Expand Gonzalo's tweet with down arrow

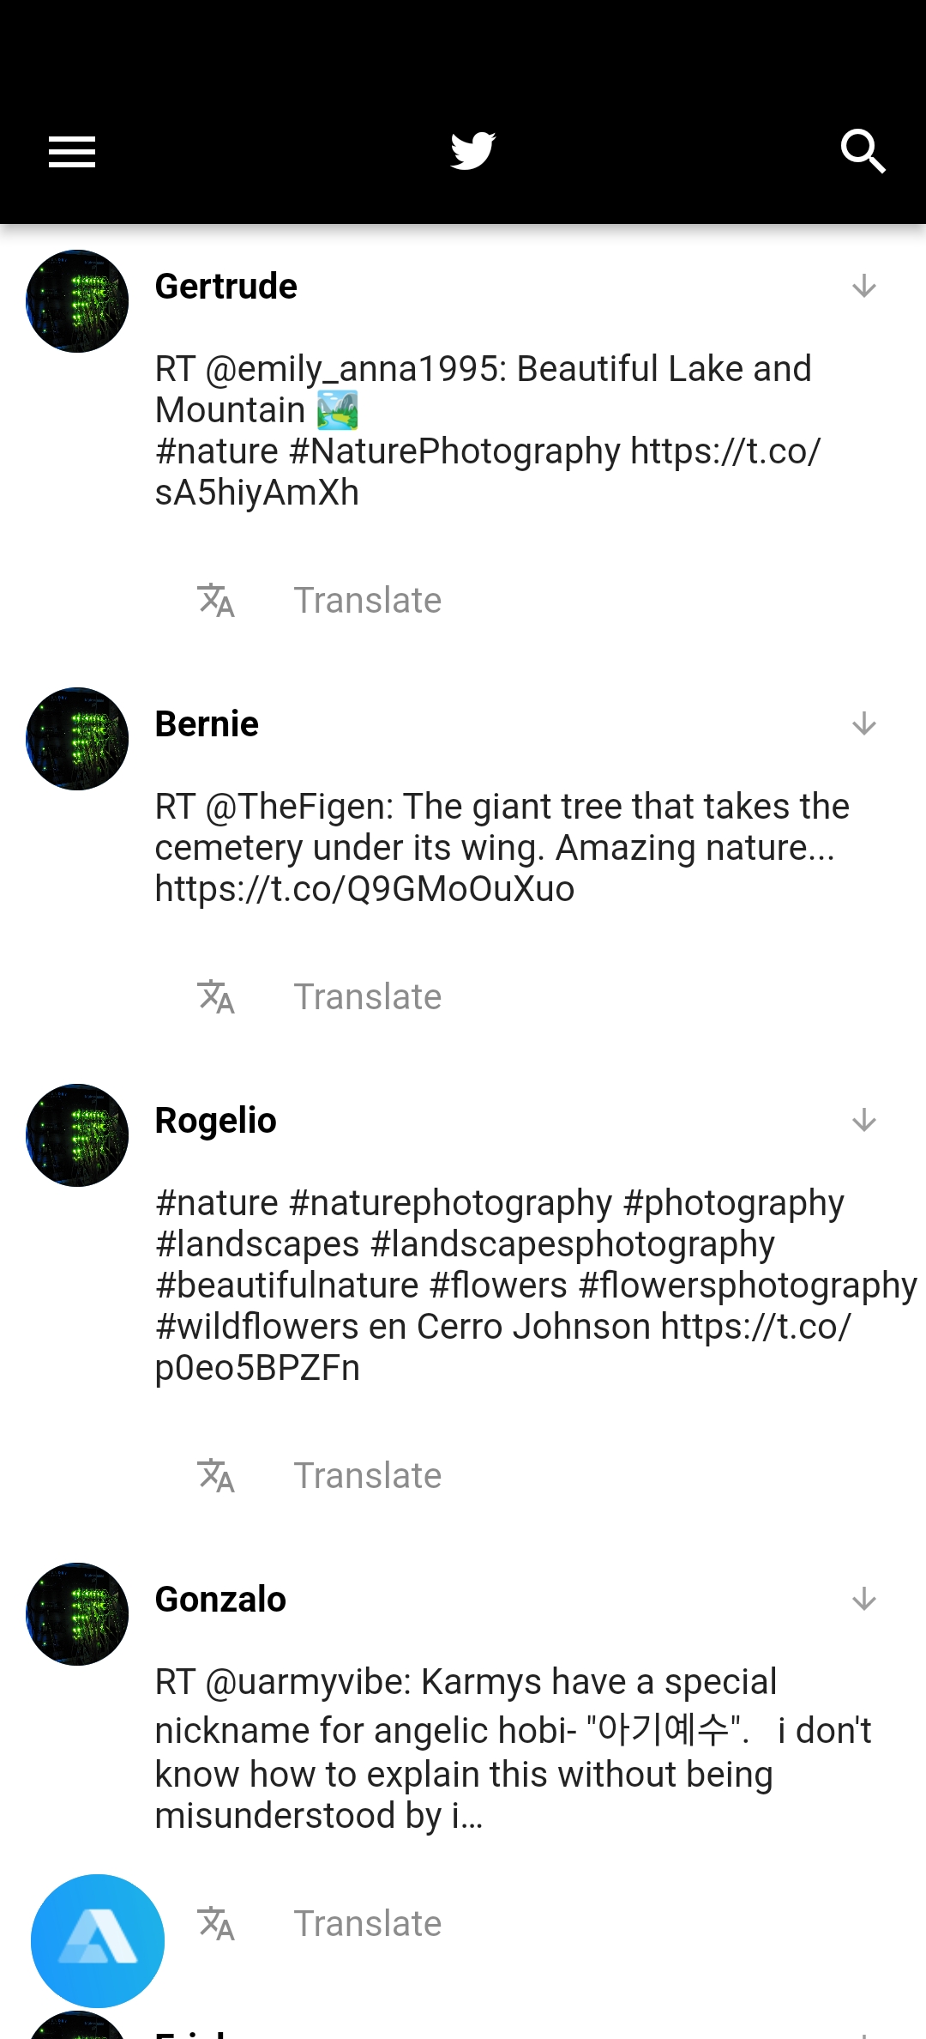[x=864, y=1599]
